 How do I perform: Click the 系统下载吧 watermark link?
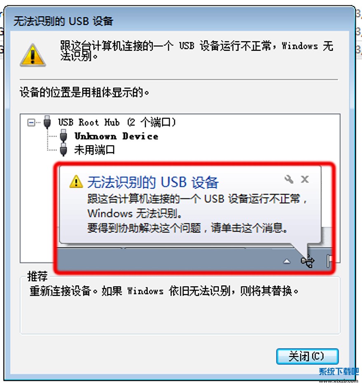pos(339,373)
